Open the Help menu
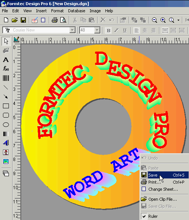This screenshot has height=220, width=189. coord(109,11)
